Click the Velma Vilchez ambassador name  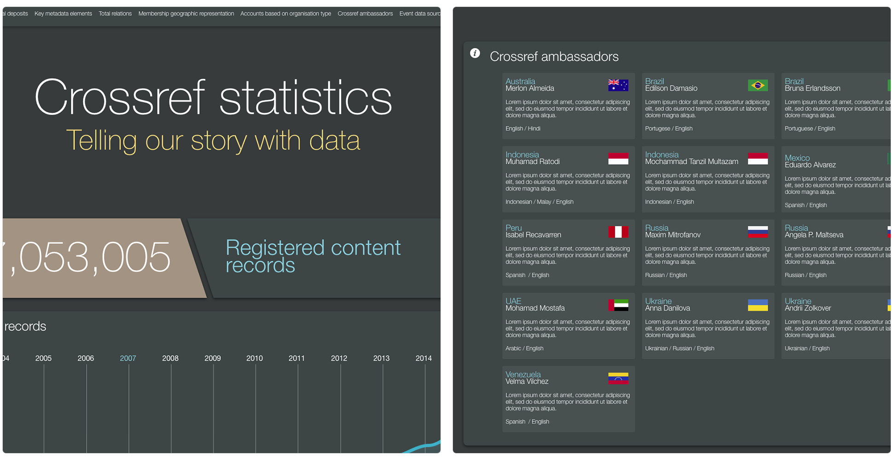pos(527,381)
